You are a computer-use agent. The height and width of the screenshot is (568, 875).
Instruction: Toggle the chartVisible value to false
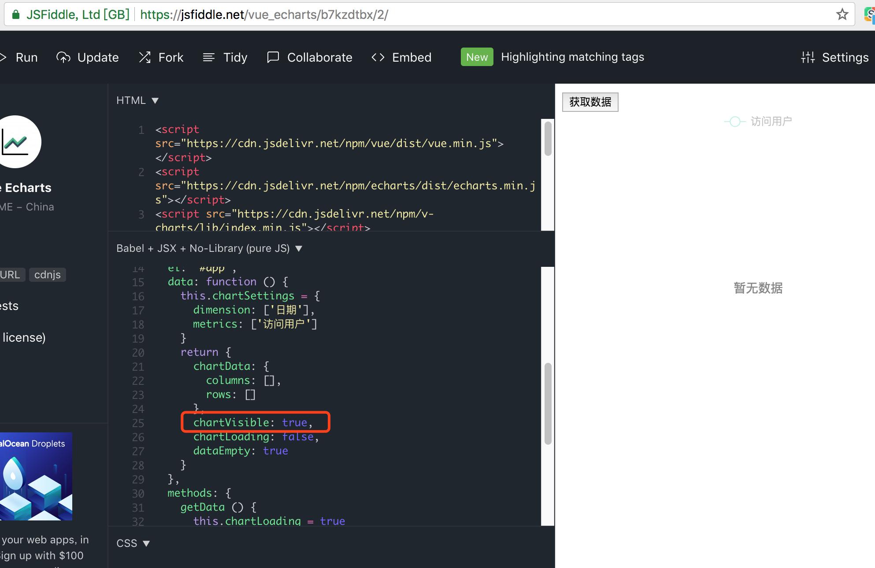[x=294, y=422]
